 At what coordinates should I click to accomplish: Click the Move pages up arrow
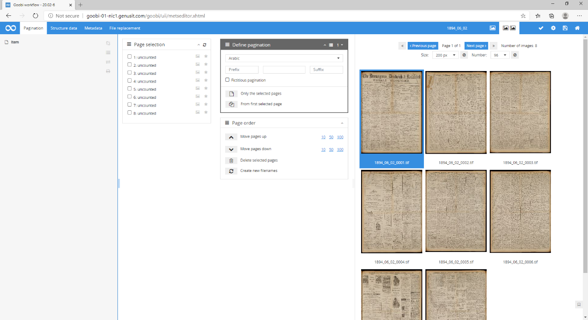pos(231,137)
